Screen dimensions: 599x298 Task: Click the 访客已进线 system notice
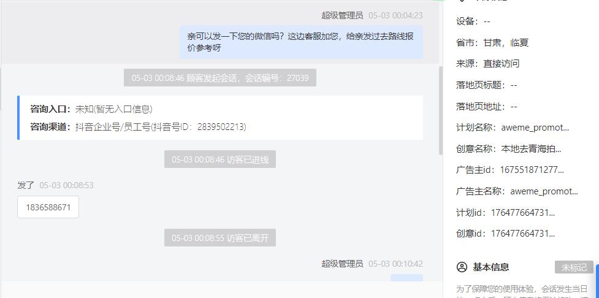tap(220, 159)
